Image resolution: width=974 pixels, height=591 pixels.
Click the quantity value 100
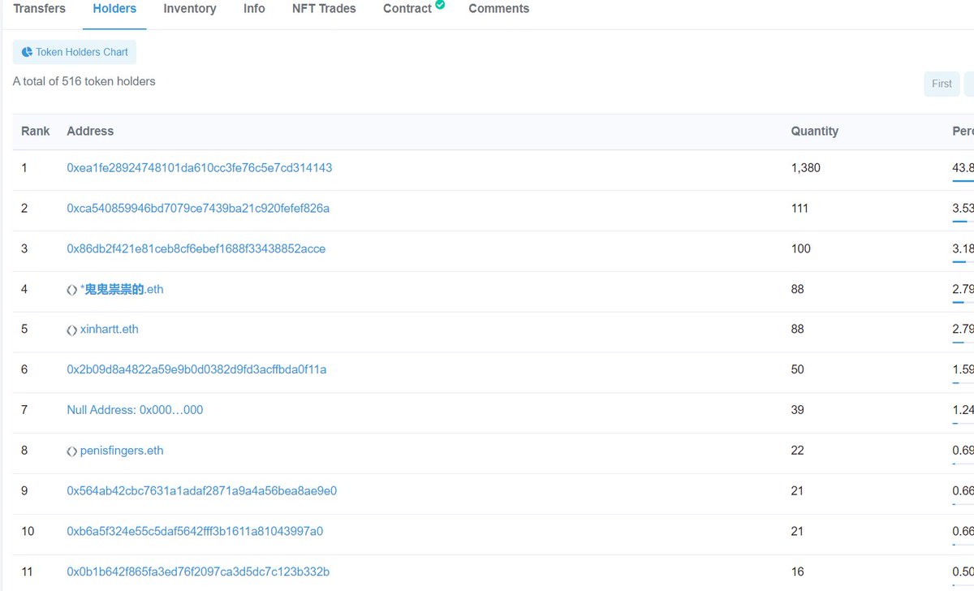801,249
